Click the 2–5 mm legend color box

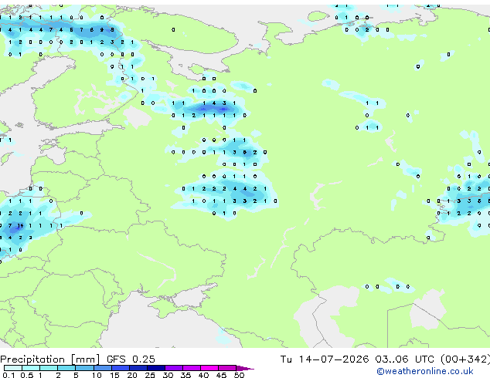tap(66, 368)
